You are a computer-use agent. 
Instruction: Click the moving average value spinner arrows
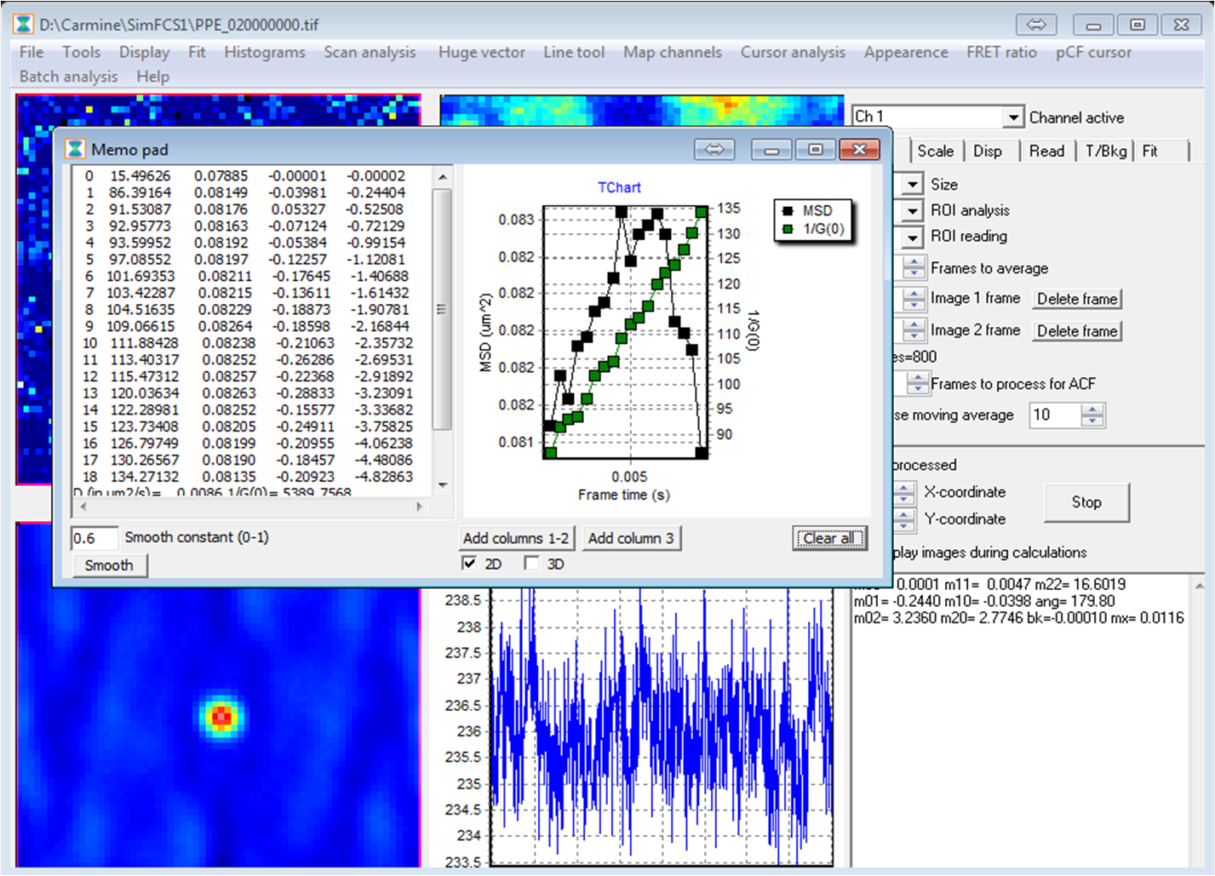1092,415
